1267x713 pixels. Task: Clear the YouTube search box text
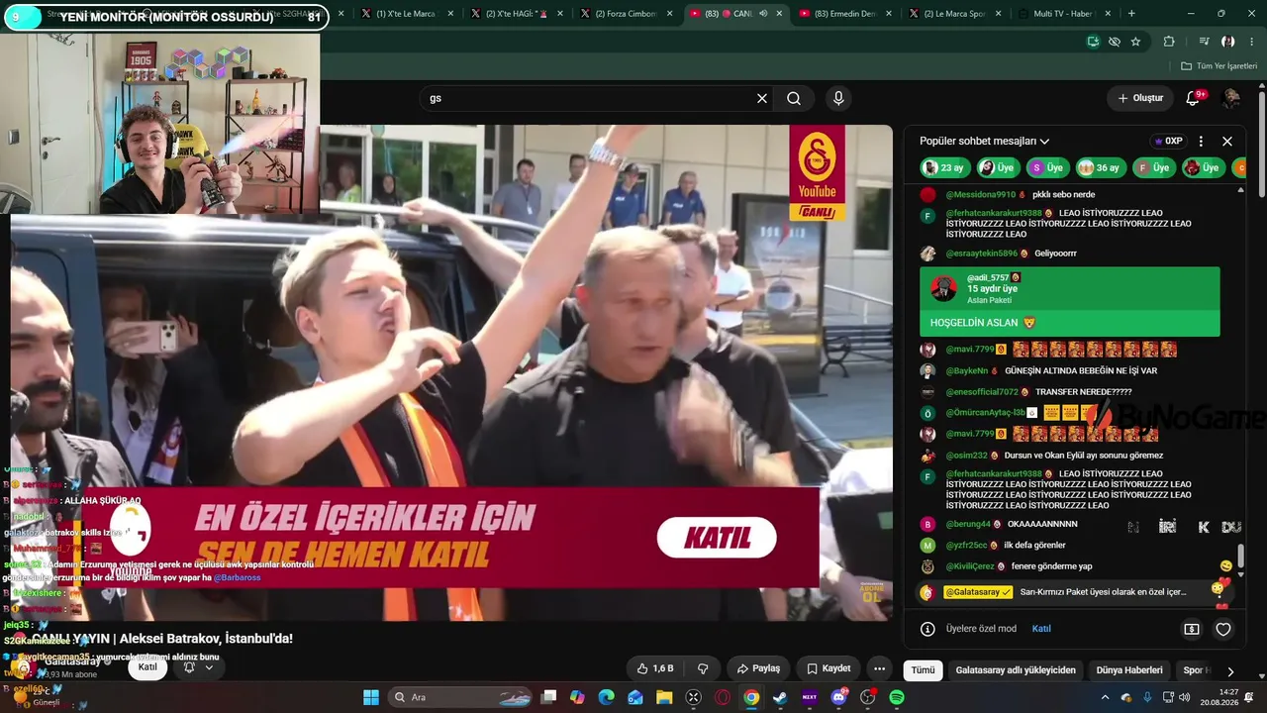pyautogui.click(x=762, y=98)
